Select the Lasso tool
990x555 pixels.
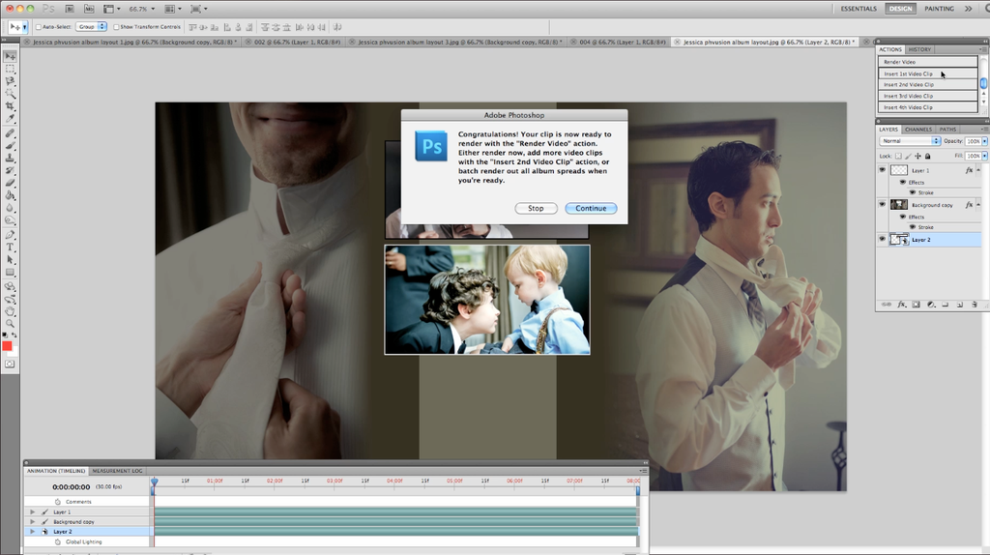coord(10,81)
